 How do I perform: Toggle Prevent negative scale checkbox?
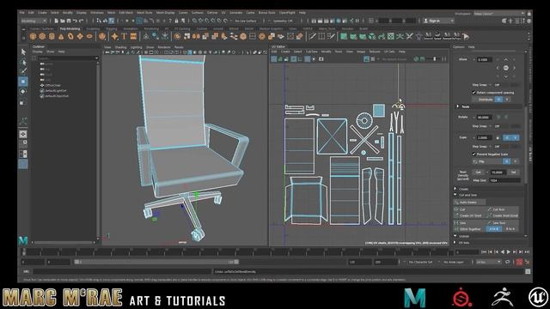pos(474,154)
